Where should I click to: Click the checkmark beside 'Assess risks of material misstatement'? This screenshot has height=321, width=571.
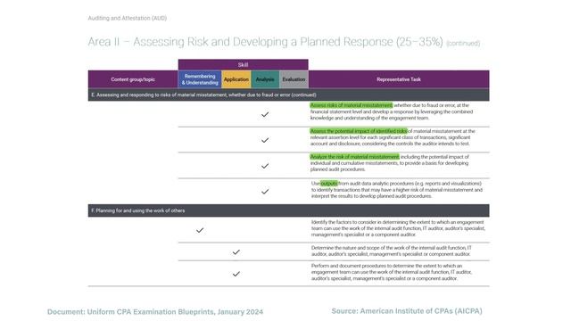click(265, 115)
